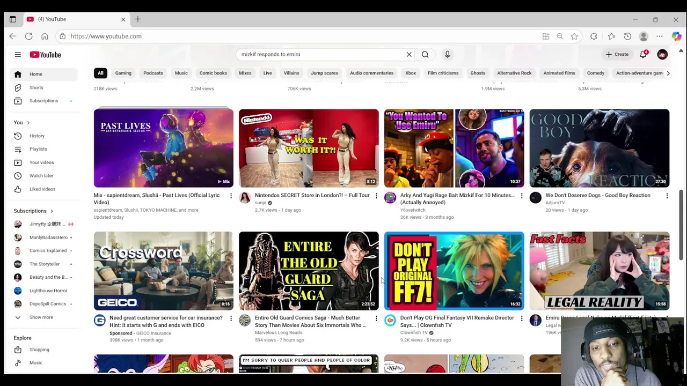687x386 pixels.
Task: Select the Villains filter chip
Action: click(x=291, y=73)
